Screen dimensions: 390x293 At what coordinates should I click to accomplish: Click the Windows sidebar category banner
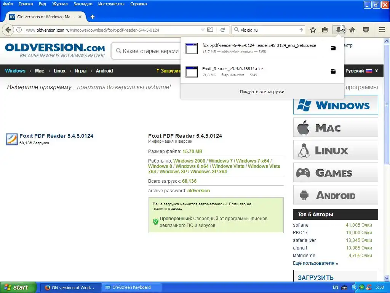pyautogui.click(x=336, y=105)
